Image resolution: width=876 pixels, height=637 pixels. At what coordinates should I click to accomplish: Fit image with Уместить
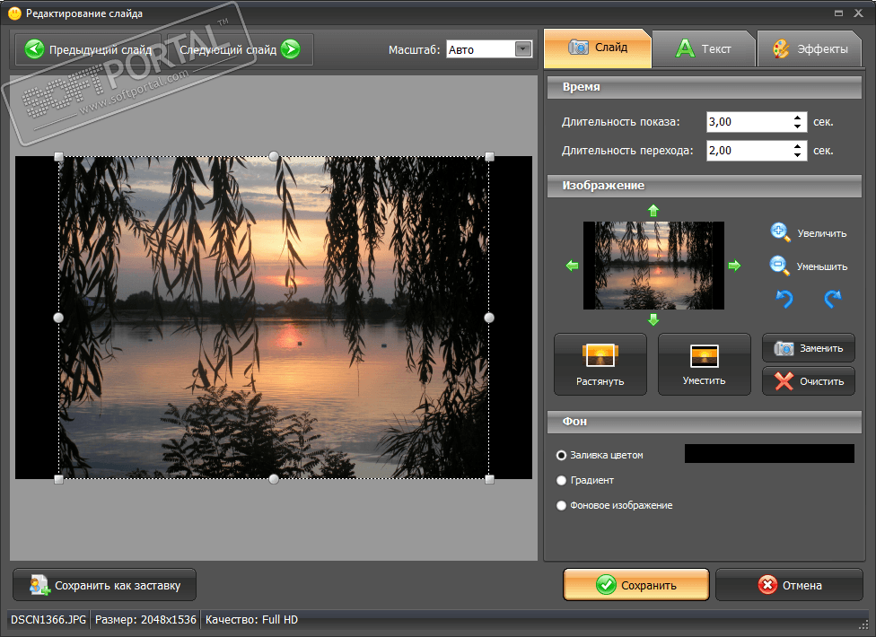point(704,364)
